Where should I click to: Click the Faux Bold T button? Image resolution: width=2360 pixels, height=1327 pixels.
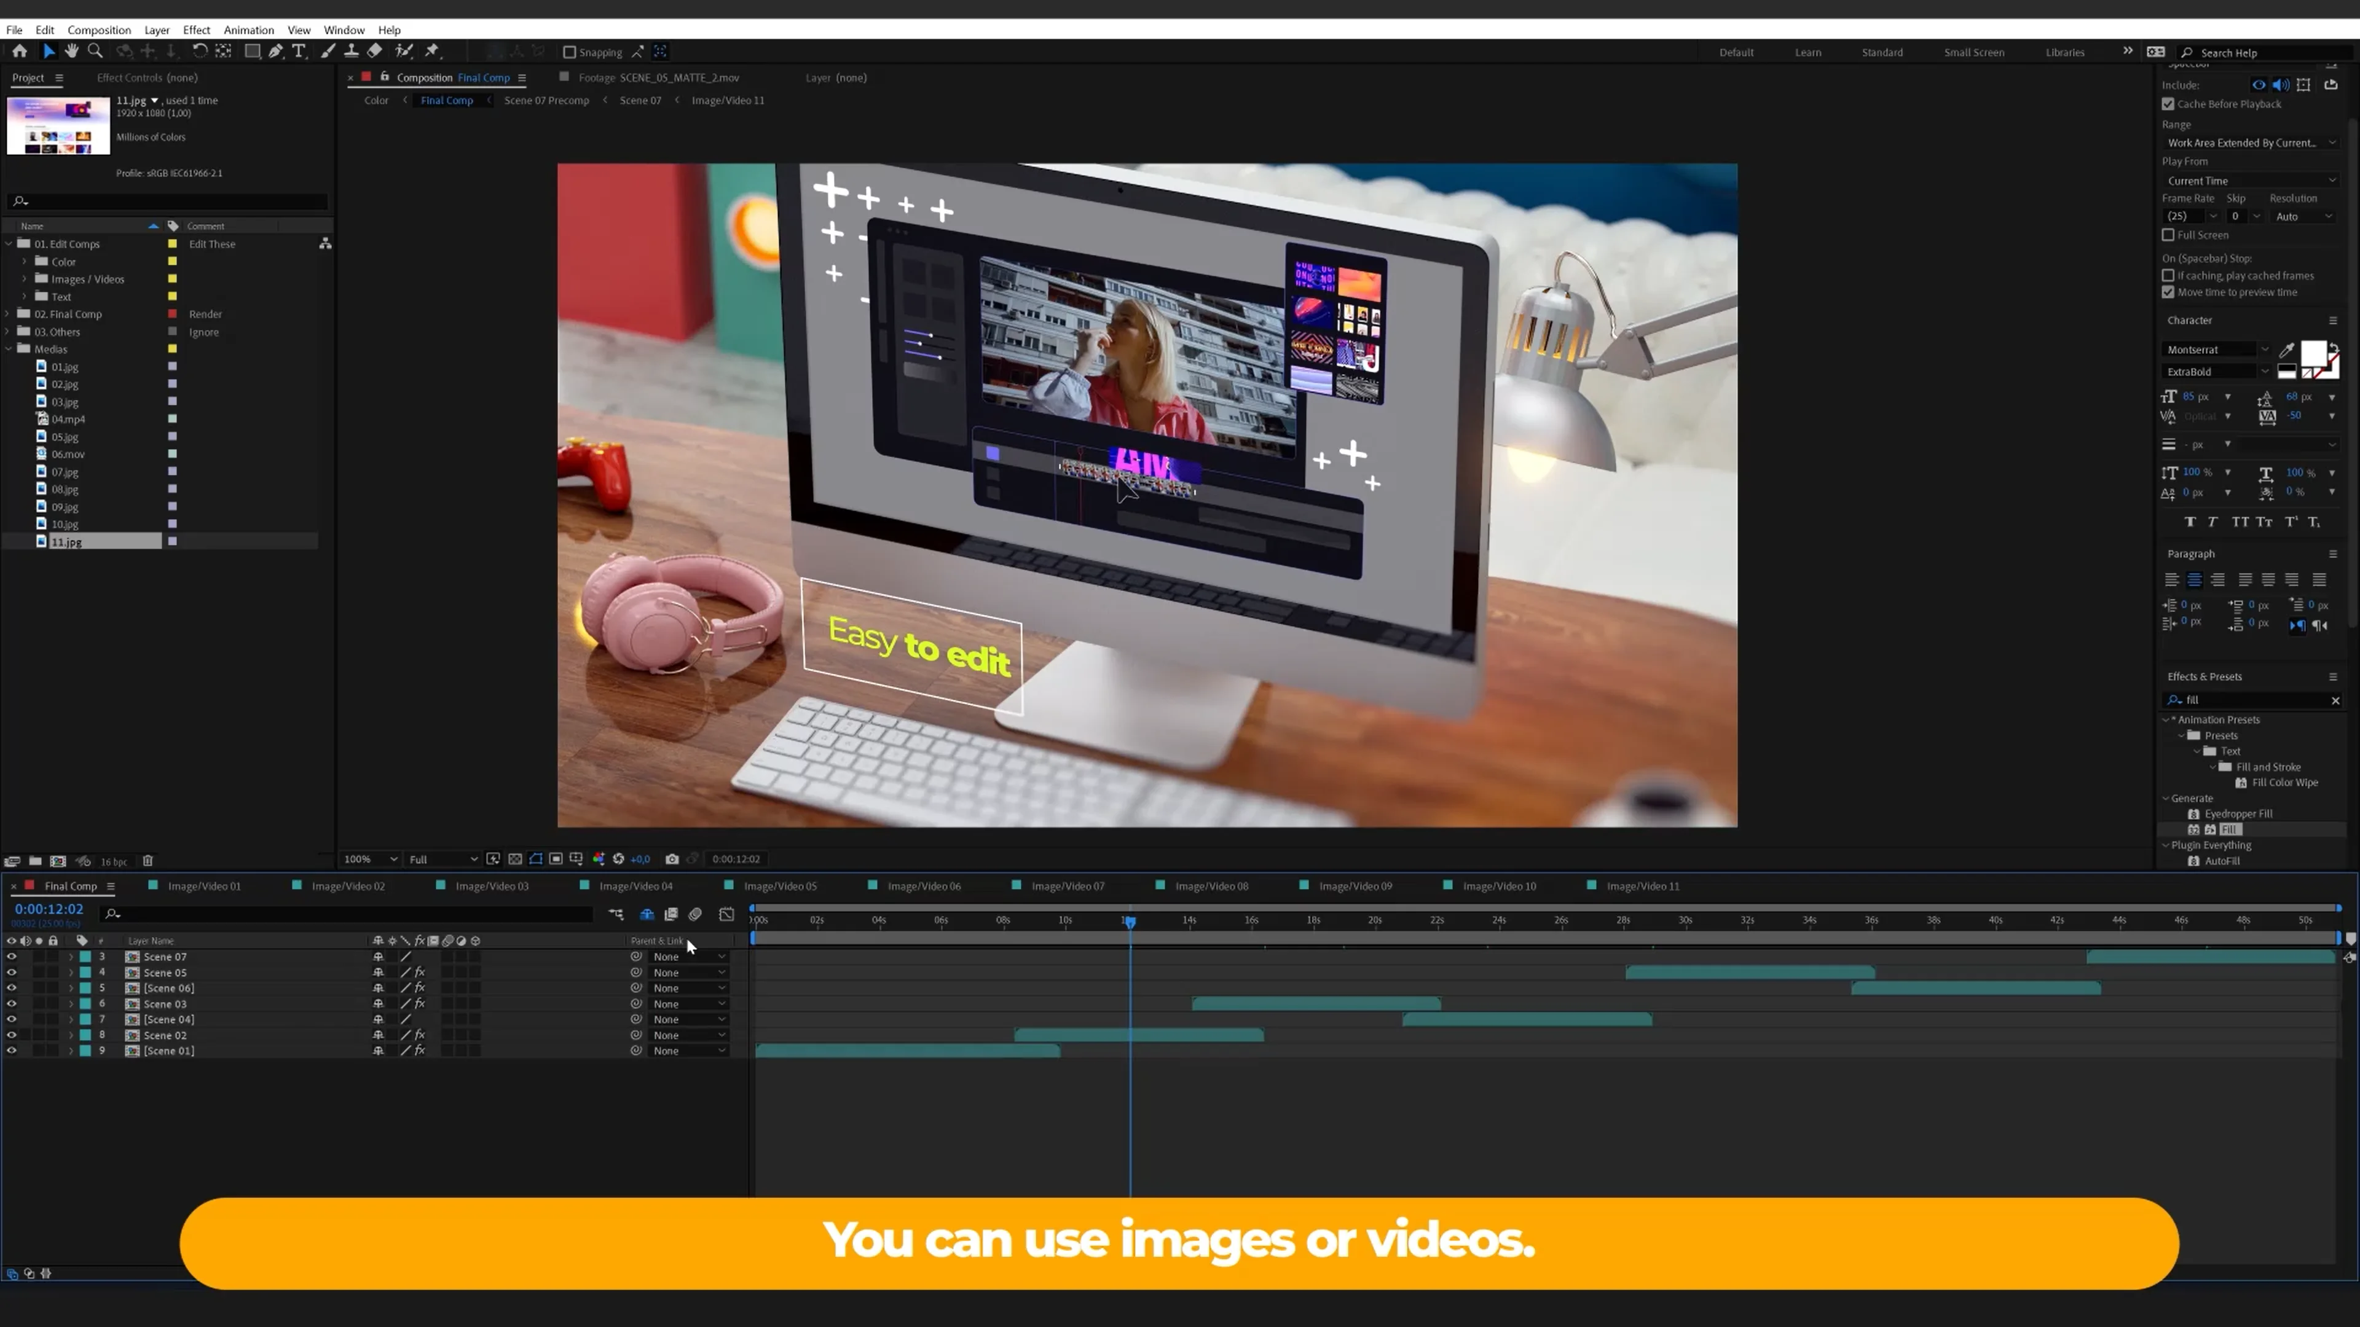point(2190,522)
